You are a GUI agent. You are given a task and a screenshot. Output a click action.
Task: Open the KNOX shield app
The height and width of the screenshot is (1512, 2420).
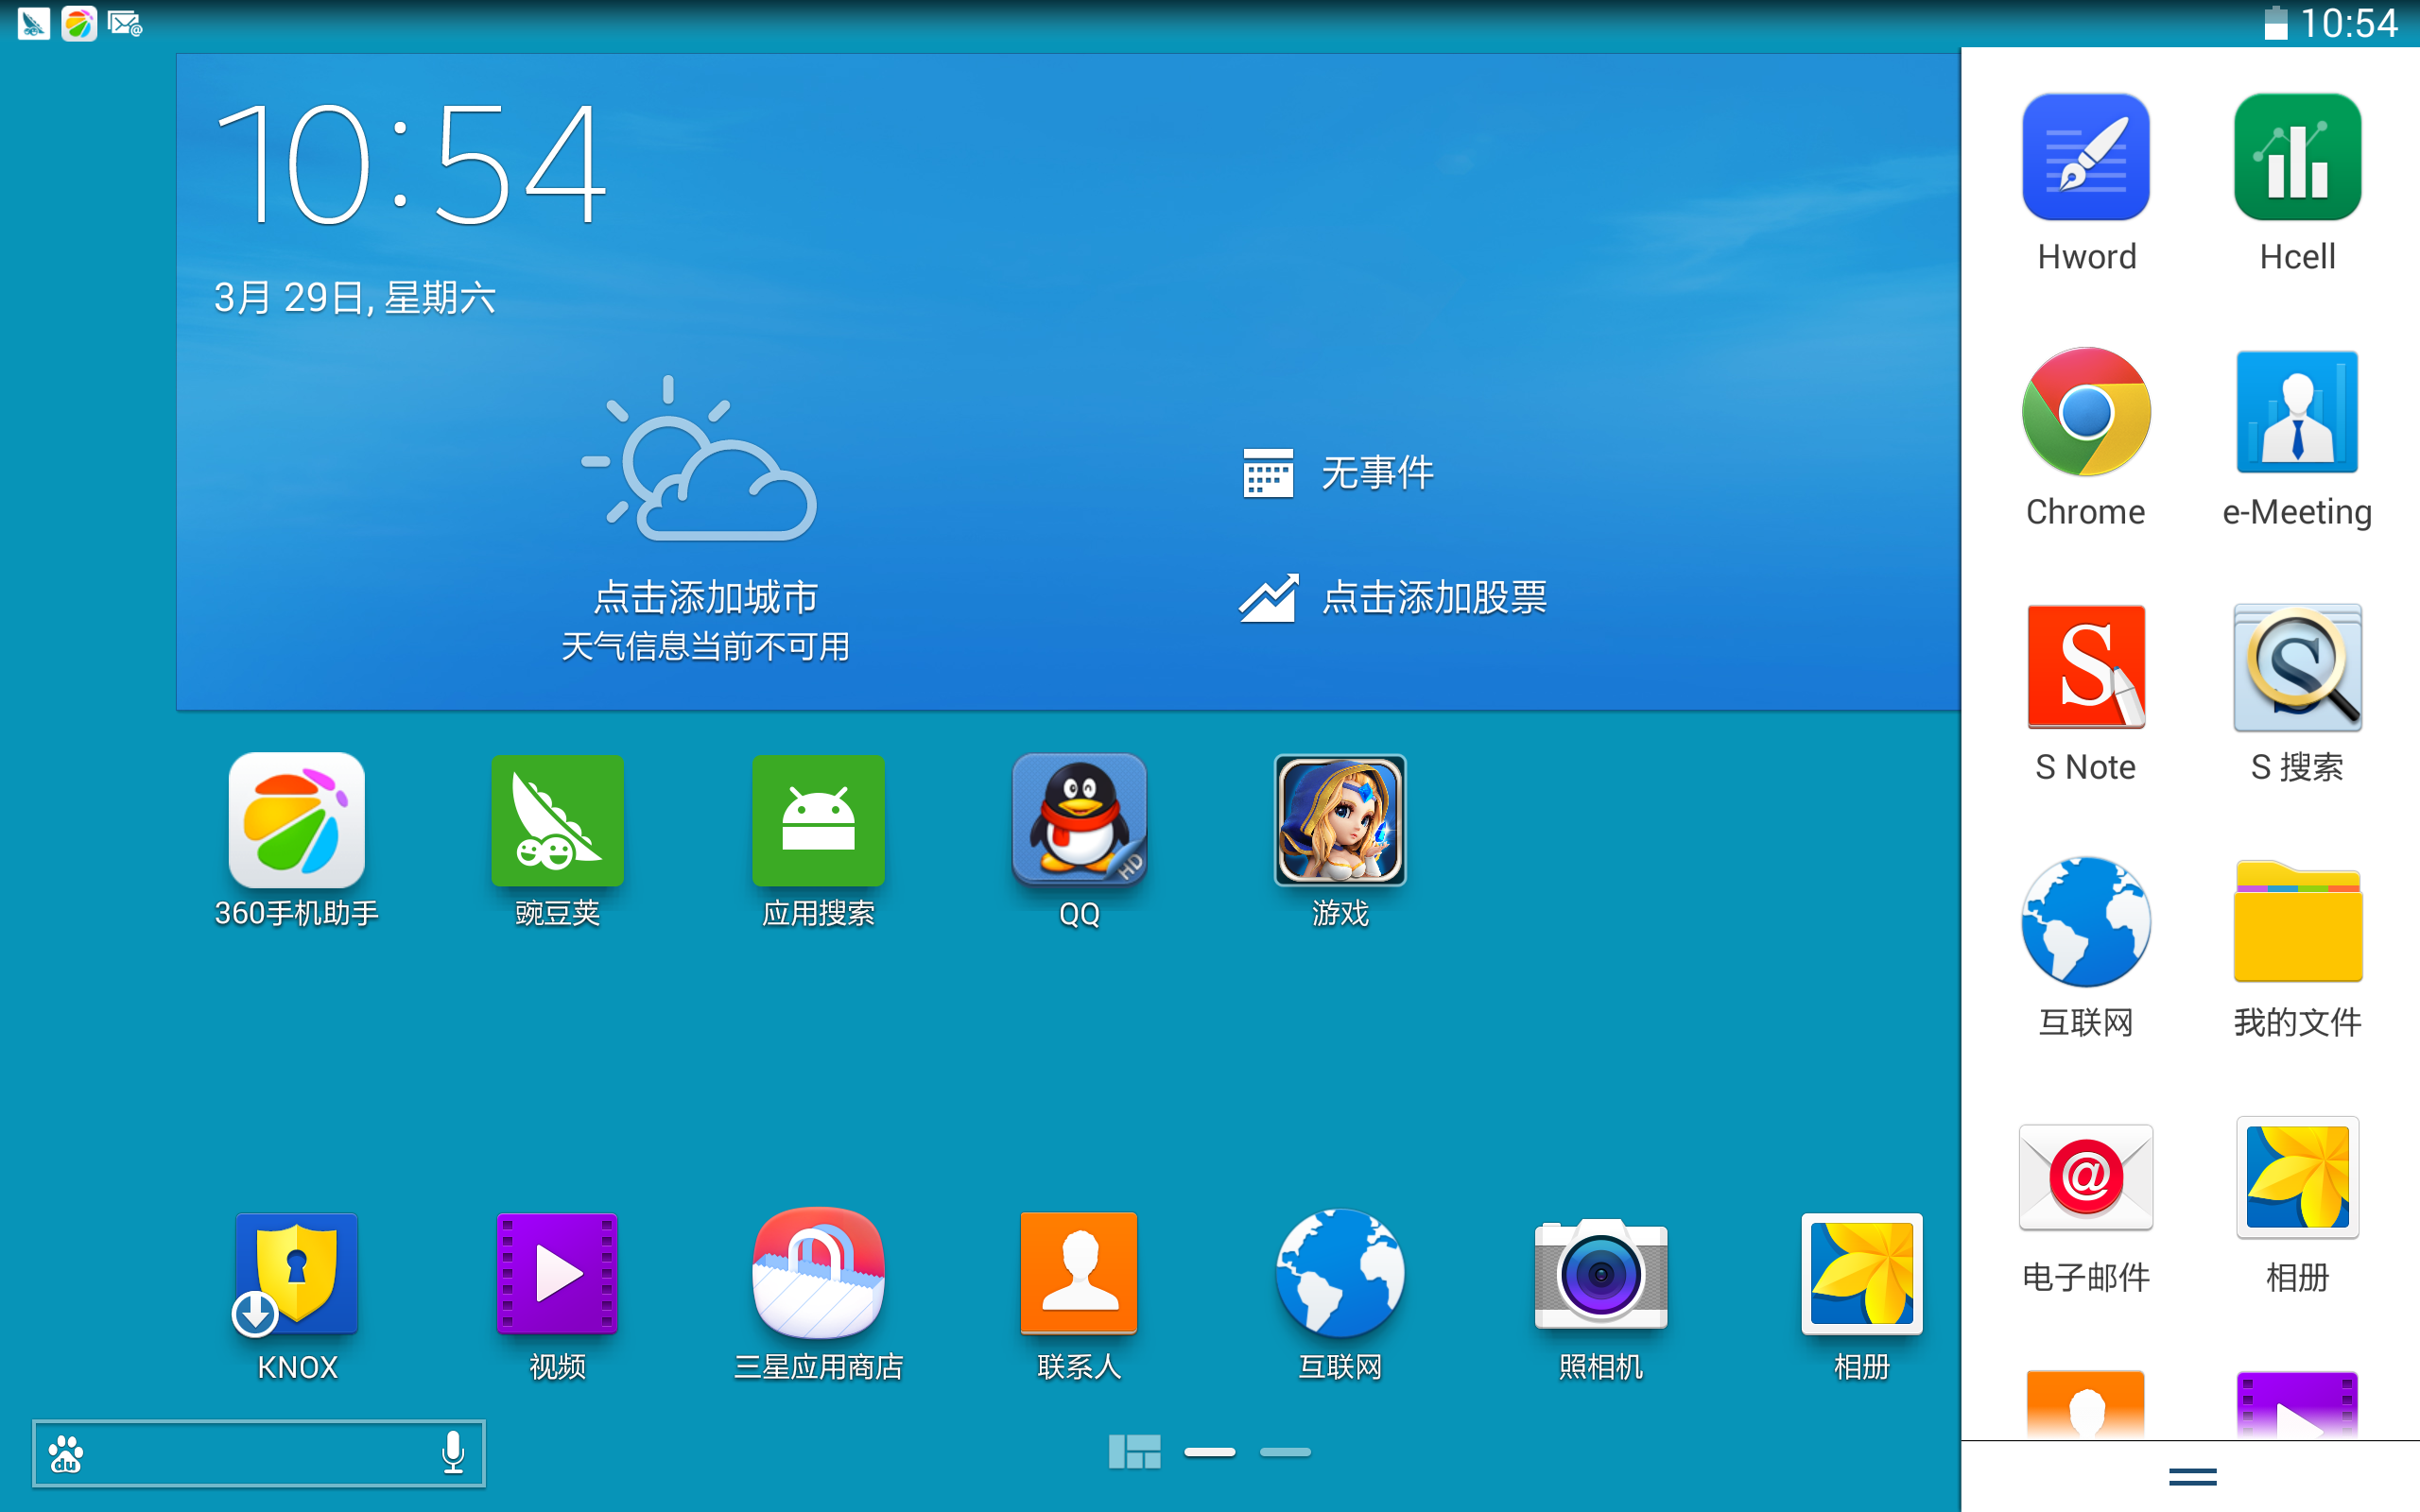(x=296, y=1274)
